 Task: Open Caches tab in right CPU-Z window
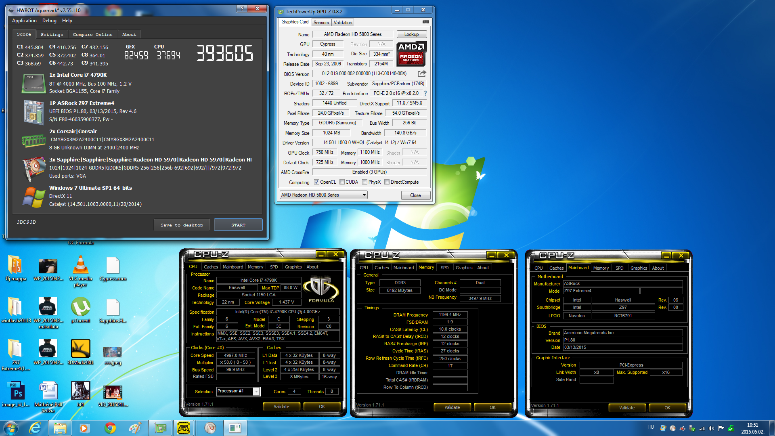tap(556, 268)
